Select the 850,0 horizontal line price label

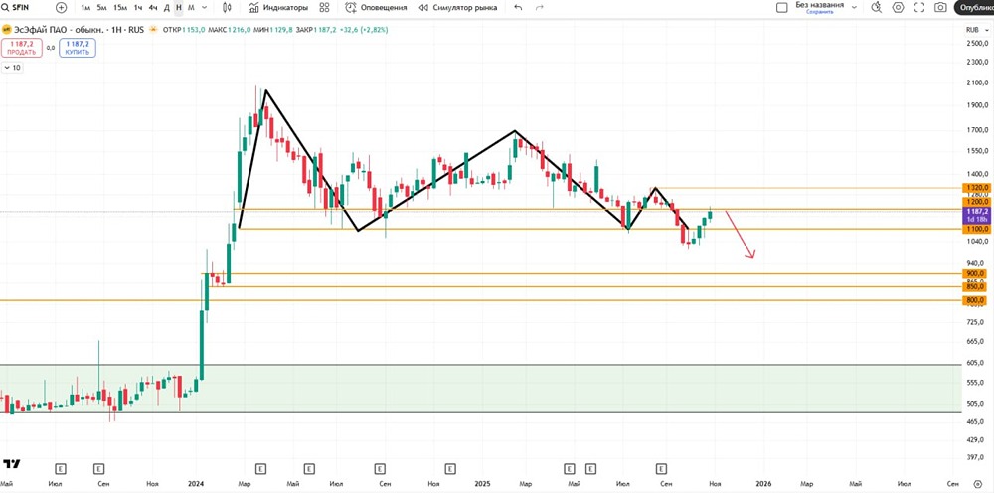click(976, 287)
